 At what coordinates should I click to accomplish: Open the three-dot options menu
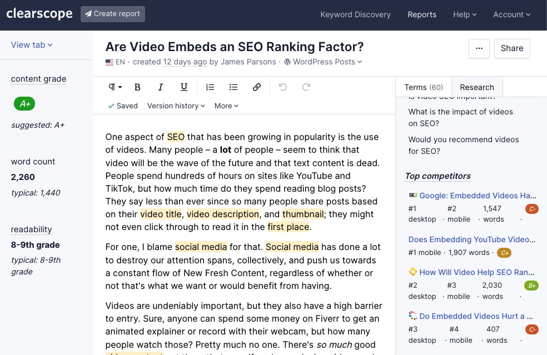click(x=479, y=48)
